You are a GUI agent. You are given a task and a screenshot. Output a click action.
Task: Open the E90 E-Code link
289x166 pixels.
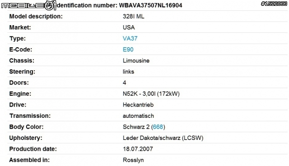128,49
